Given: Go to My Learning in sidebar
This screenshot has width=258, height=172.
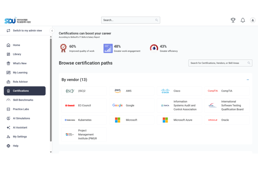Looking at the screenshot, I should 20,73.
